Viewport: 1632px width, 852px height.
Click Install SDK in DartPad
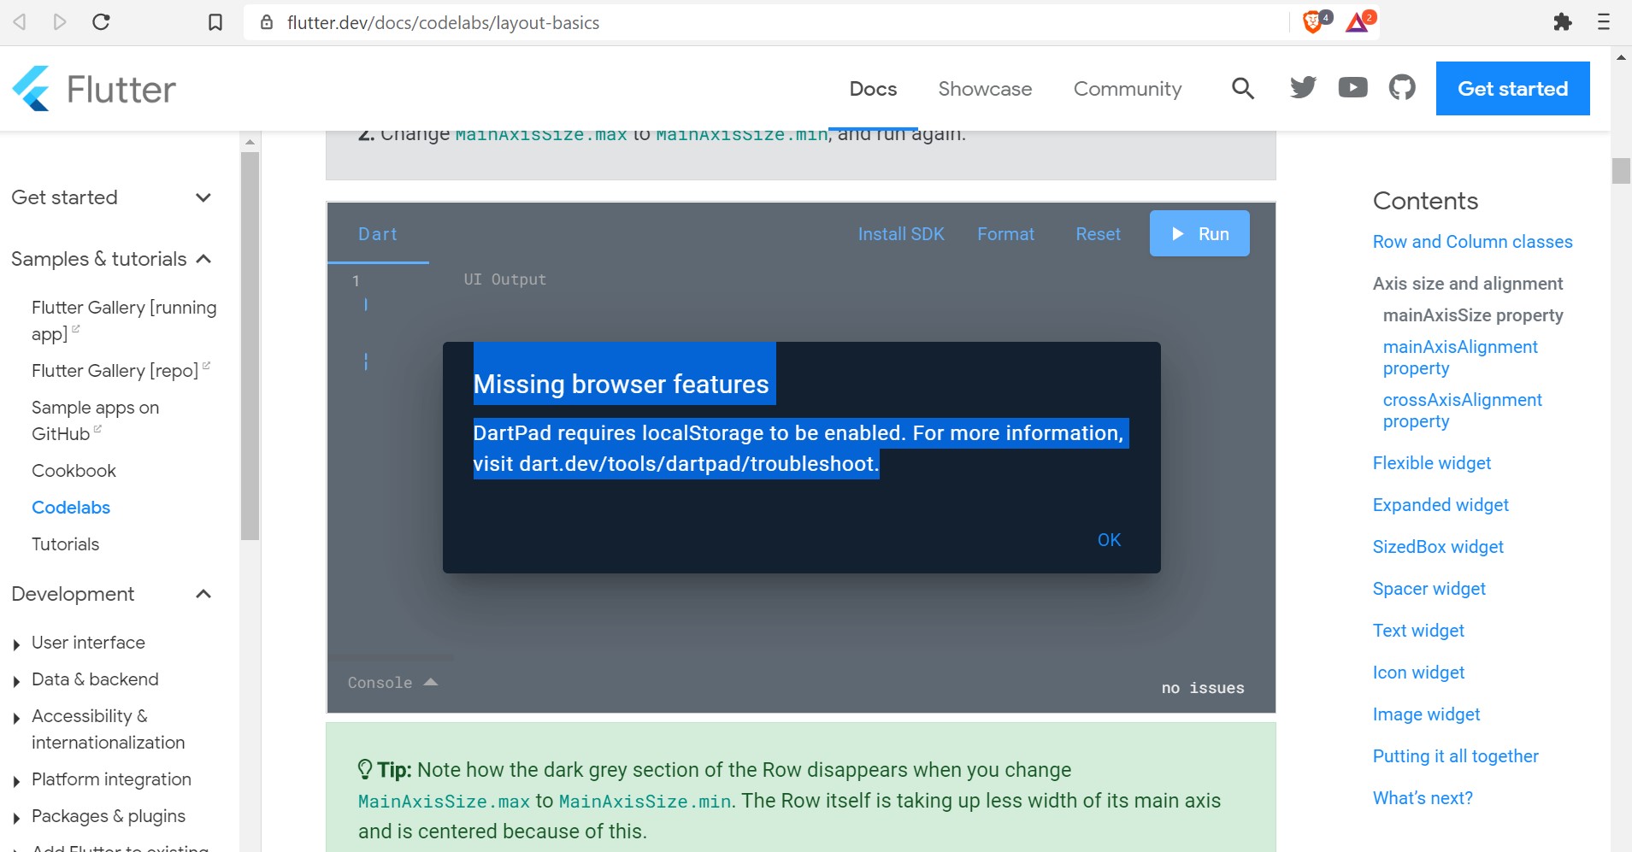pyautogui.click(x=901, y=234)
